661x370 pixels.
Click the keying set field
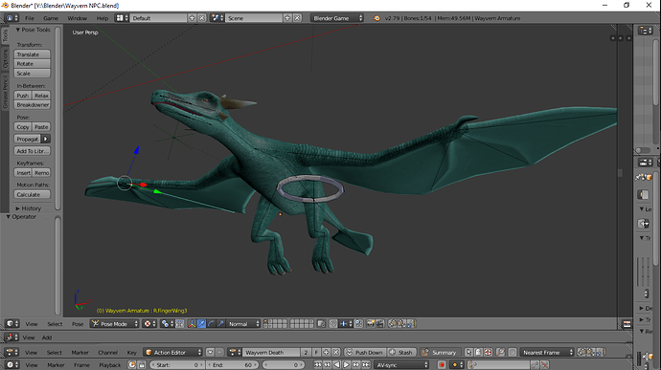tap(499, 365)
